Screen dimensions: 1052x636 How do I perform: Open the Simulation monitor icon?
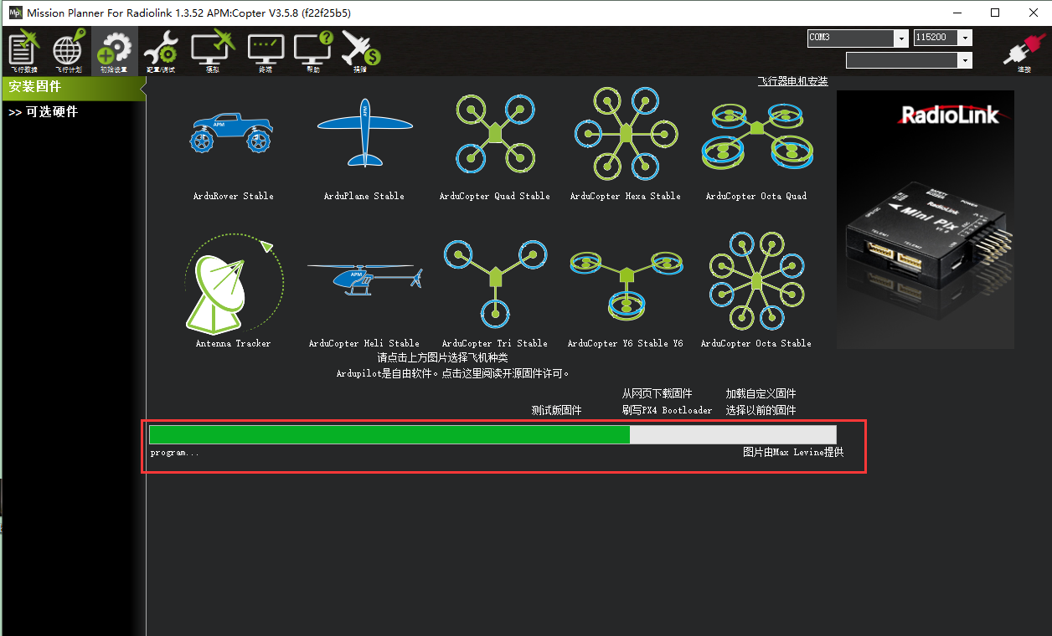click(213, 50)
